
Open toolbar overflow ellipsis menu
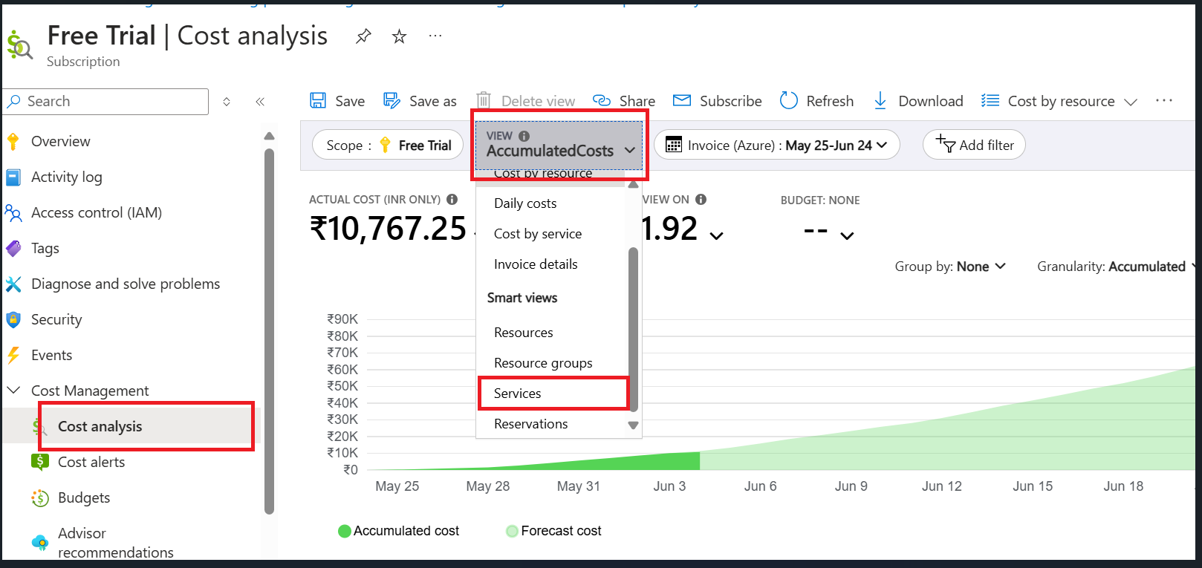[x=1164, y=100]
